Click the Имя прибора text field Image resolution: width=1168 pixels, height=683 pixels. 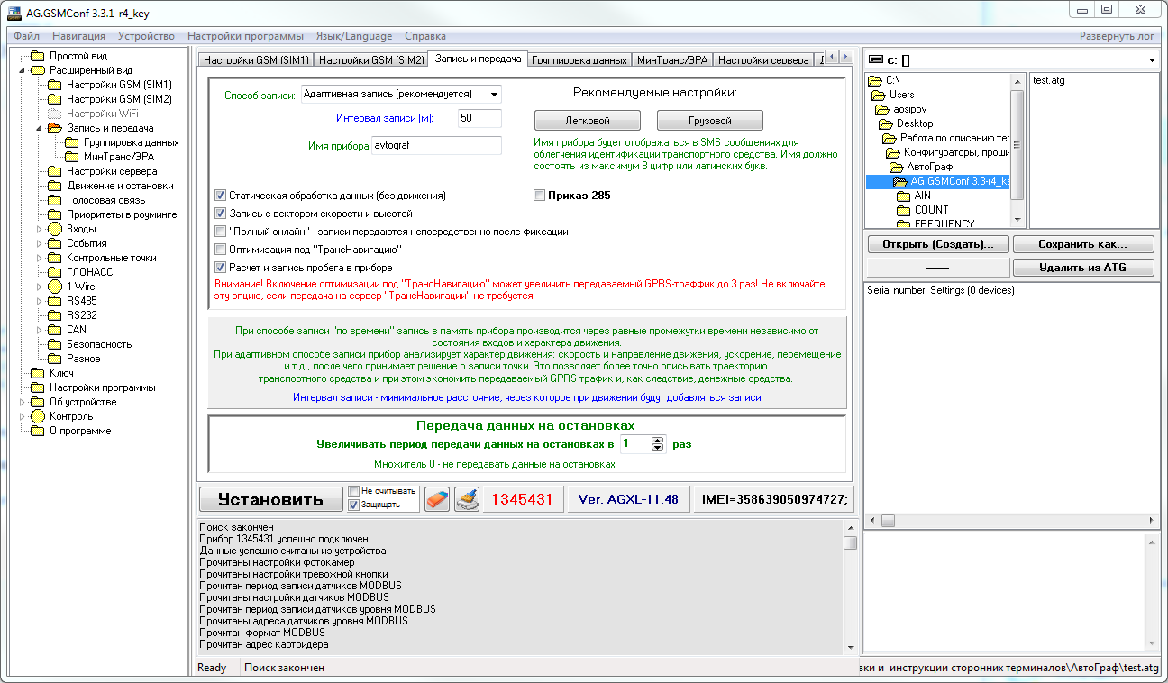(436, 146)
